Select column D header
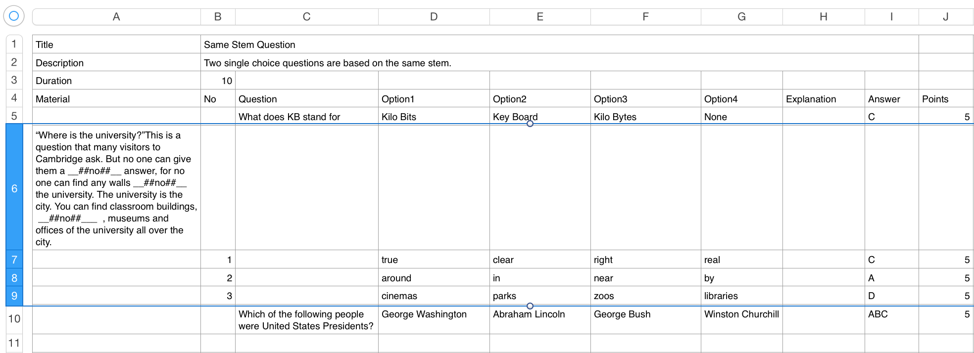Screen dimensions: 974x353 pos(434,17)
